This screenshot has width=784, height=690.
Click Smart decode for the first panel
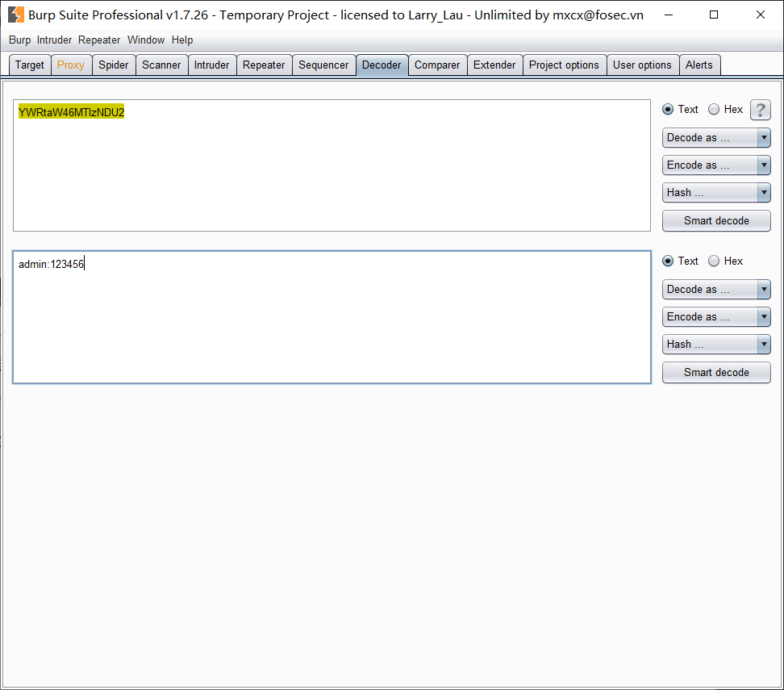click(716, 220)
